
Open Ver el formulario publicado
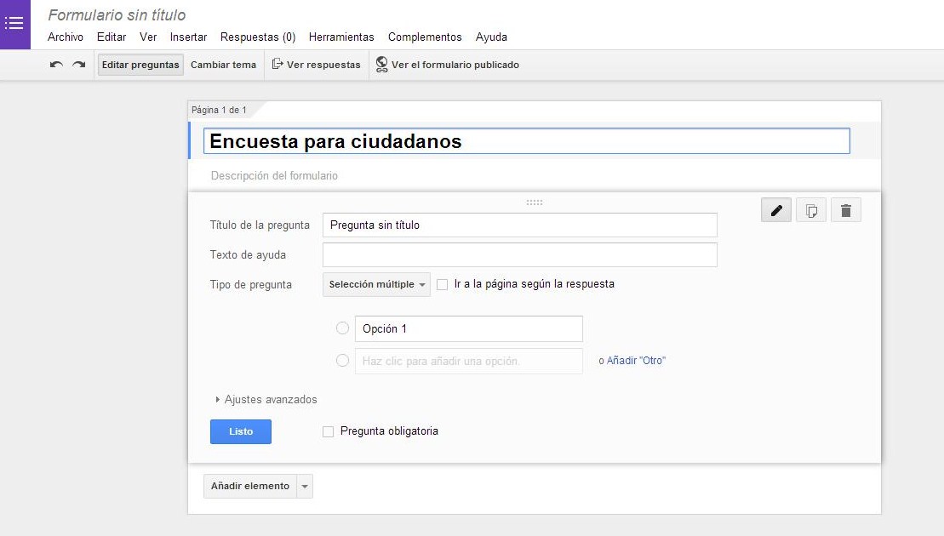[x=447, y=65]
